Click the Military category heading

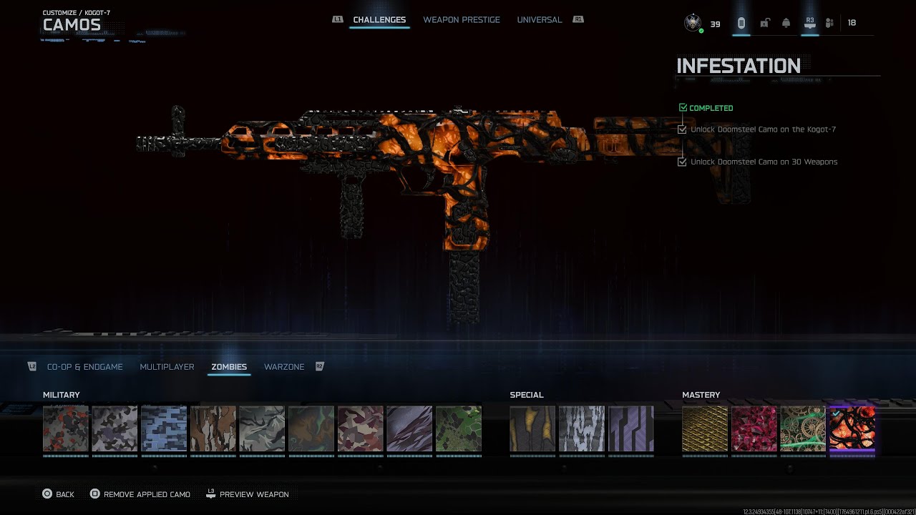pyautogui.click(x=62, y=395)
